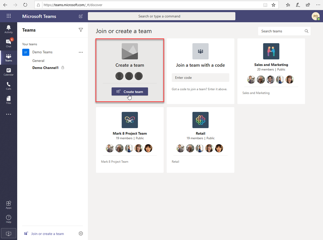Open browser reading view

[265, 5]
